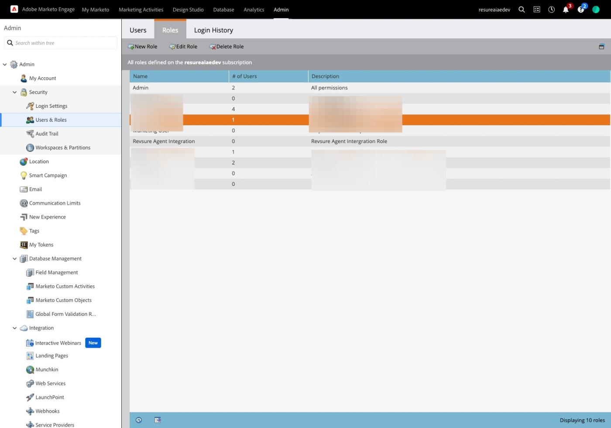Screen dimensions: 611x428
Task: Click the Security lock icon
Action: tap(24, 92)
